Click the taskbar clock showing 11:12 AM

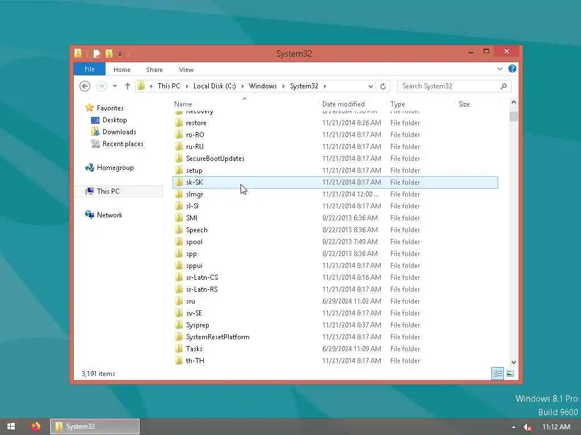(556, 427)
